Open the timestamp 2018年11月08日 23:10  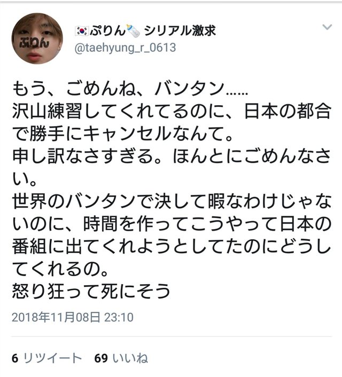73,317
